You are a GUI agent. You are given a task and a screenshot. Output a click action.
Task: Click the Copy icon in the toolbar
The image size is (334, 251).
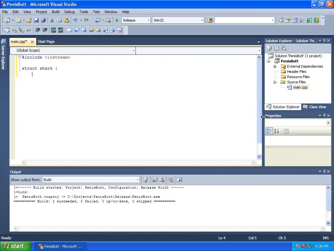coord(59,20)
